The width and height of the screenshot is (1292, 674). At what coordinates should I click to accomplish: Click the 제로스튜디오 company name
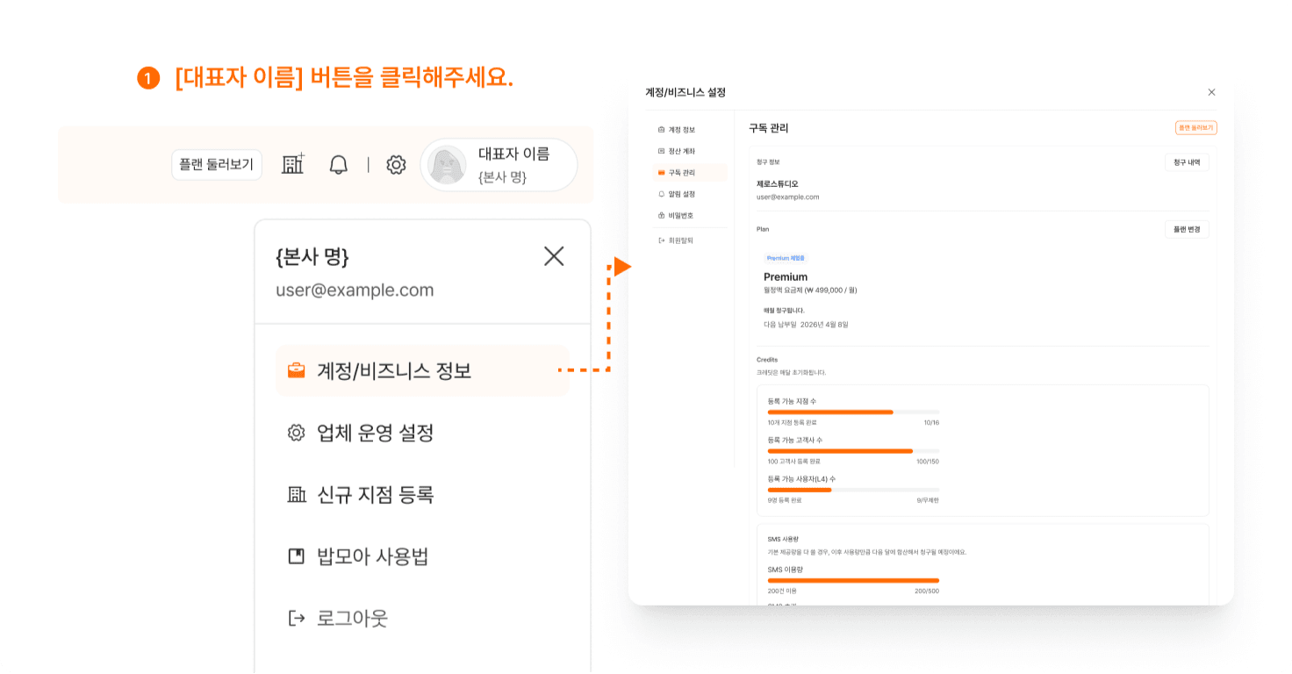778,184
